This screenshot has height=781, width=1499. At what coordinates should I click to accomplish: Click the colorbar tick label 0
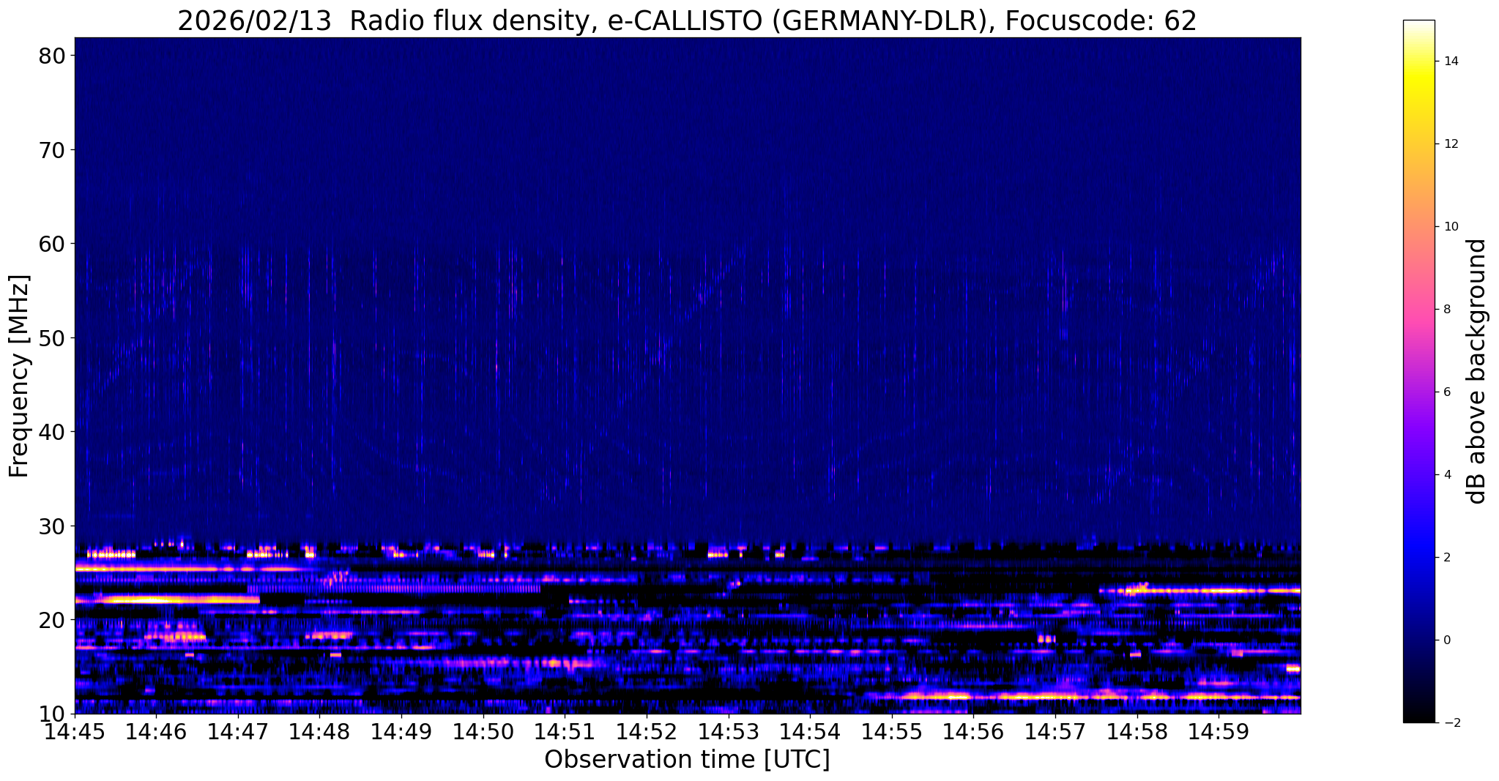click(x=1447, y=640)
